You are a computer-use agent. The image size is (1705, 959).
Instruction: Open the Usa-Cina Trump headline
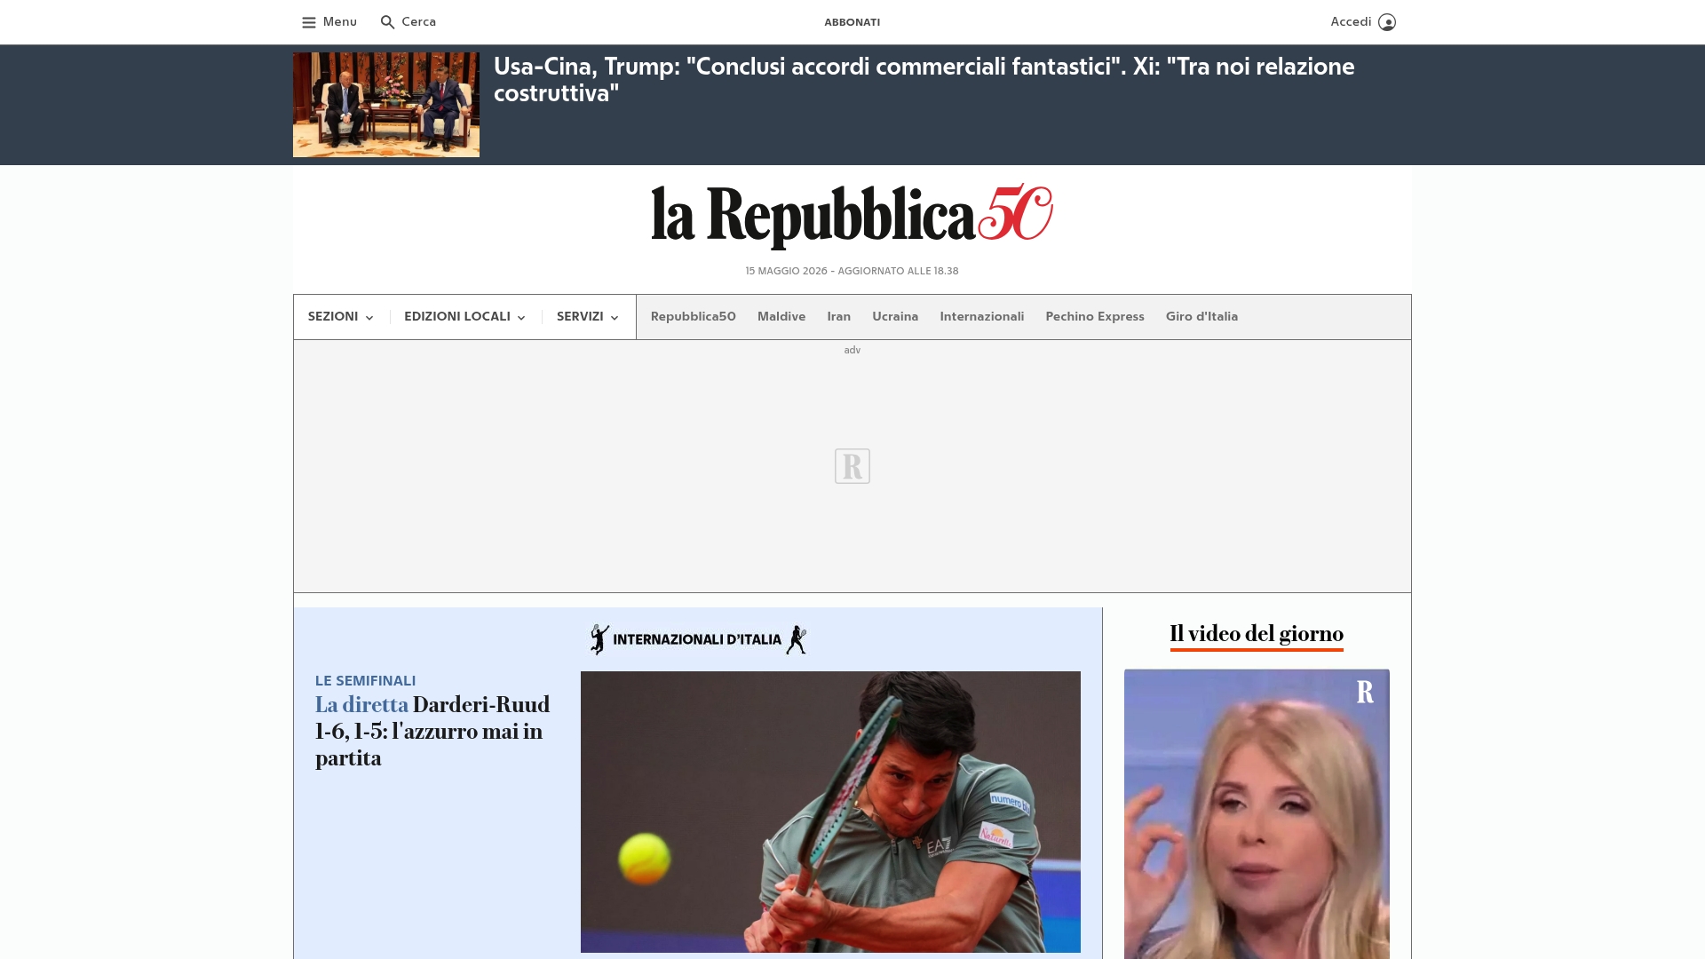[924, 80]
